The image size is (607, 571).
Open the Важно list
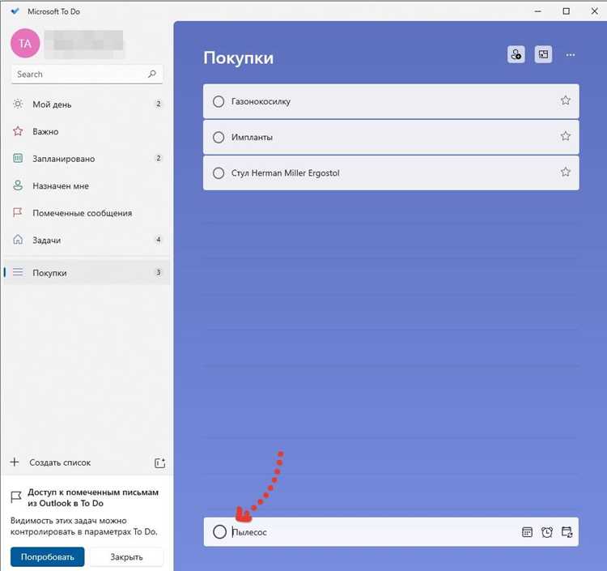pyautogui.click(x=87, y=131)
